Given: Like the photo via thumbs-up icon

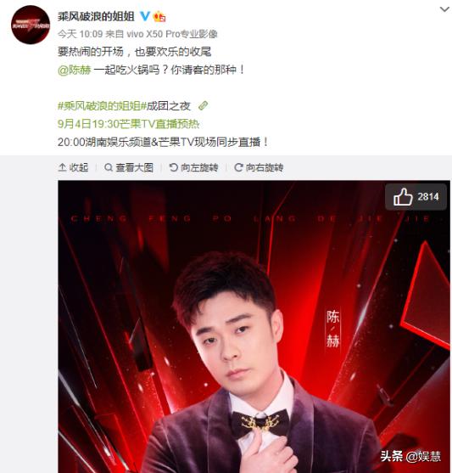Looking at the screenshot, I should click(403, 197).
